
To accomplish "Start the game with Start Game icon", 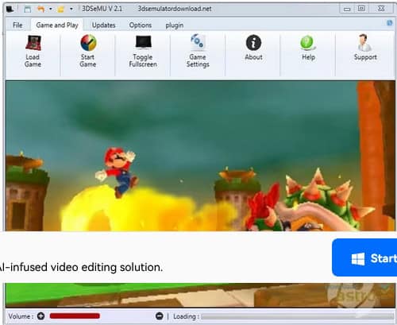I will (88, 43).
